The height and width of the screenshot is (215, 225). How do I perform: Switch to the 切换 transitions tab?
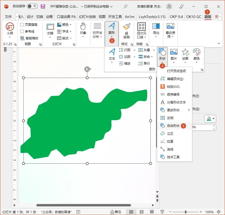(39, 17)
